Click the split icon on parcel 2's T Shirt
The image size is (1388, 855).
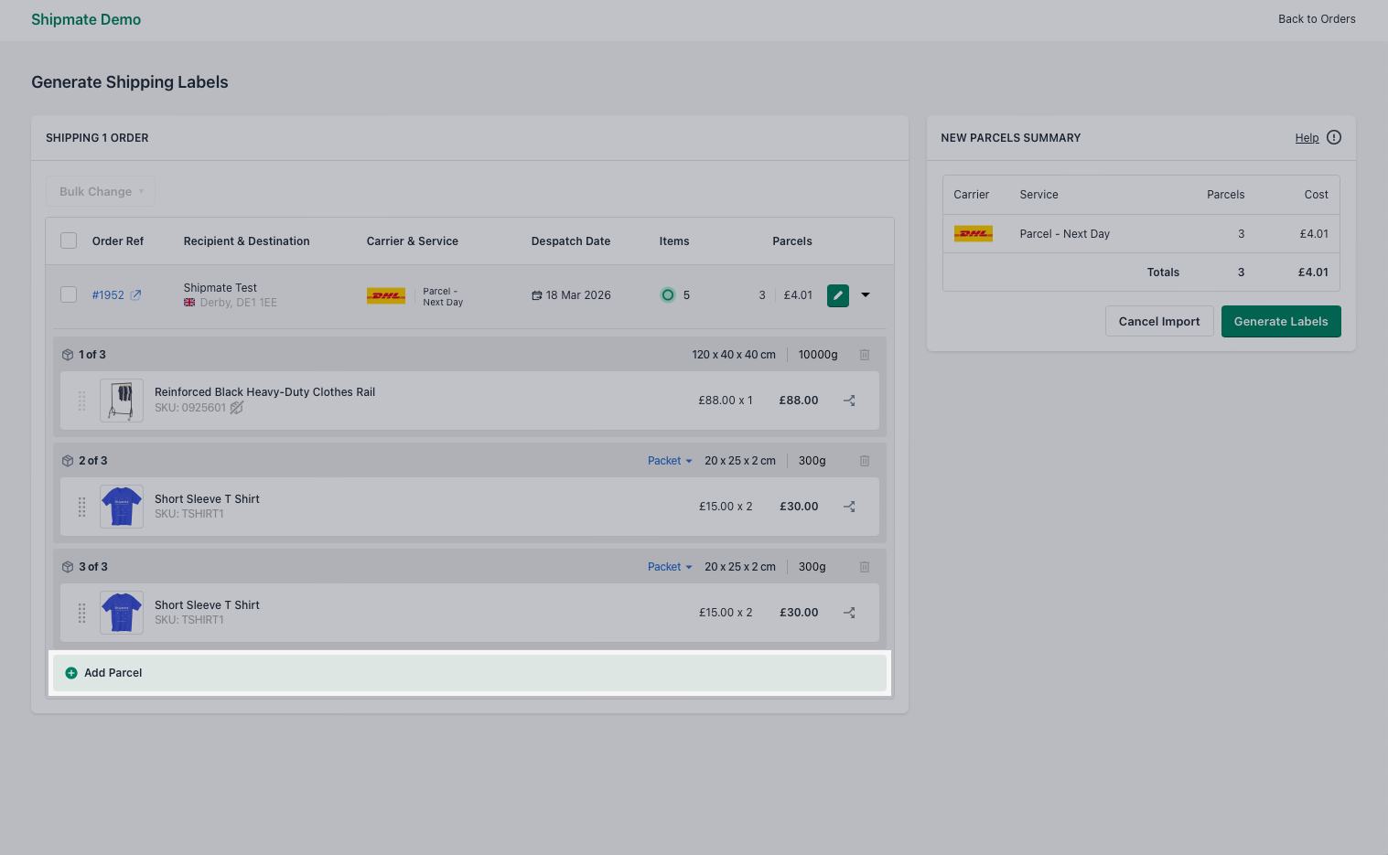tap(848, 506)
